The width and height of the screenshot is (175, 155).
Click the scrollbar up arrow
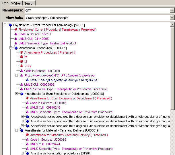(172, 25)
